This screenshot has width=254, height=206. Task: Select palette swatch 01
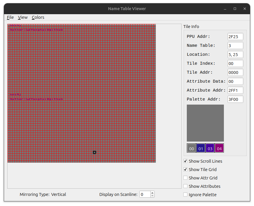(201, 148)
